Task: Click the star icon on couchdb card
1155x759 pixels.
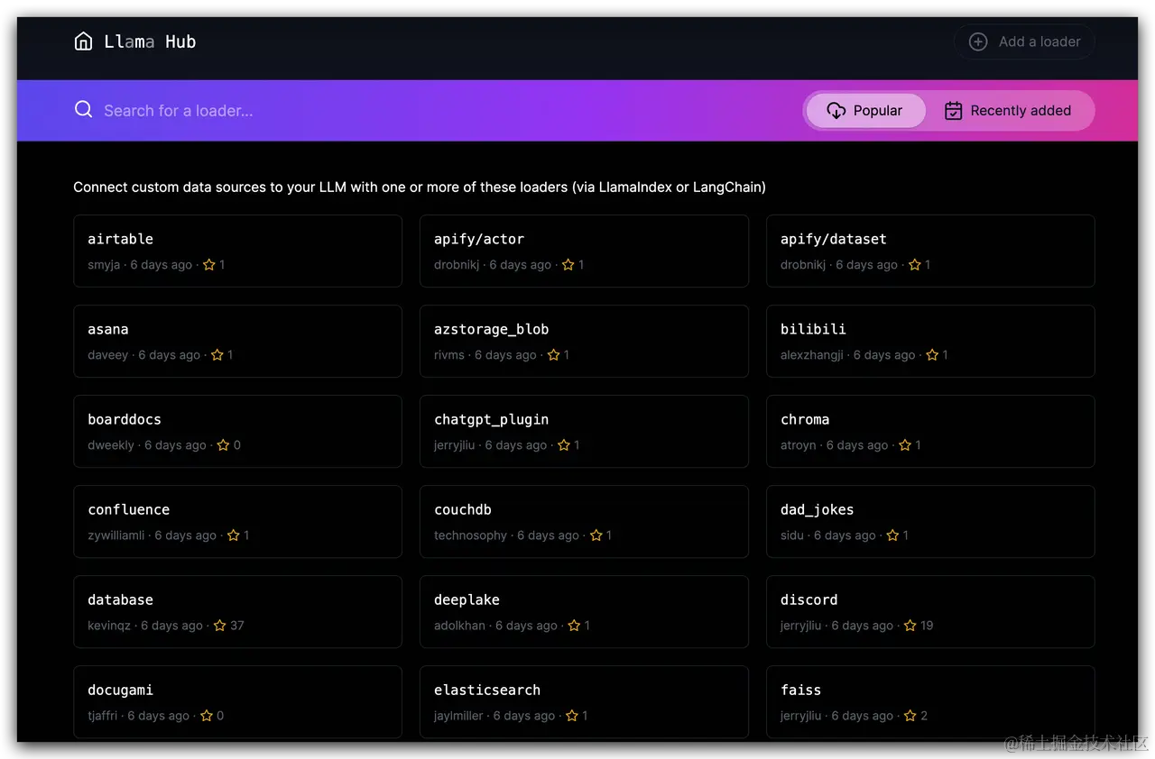Action: point(596,535)
